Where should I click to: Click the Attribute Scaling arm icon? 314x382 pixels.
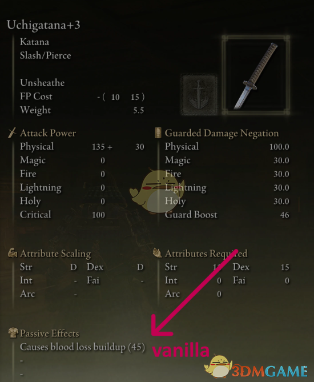click(13, 253)
